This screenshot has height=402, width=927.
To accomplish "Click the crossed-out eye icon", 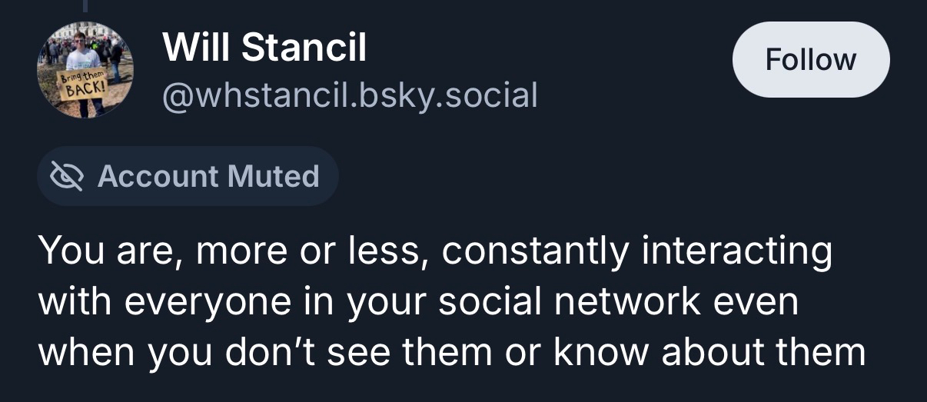I will pyautogui.click(x=66, y=177).
